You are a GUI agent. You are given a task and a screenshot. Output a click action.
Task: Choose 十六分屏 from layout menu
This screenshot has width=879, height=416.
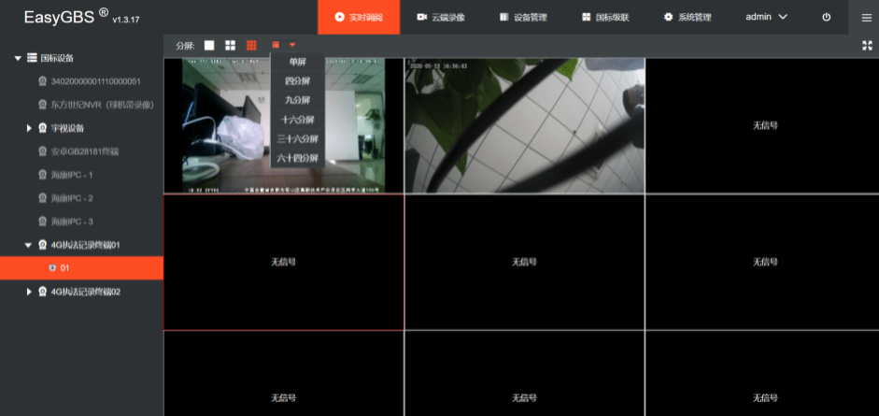pyautogui.click(x=297, y=120)
